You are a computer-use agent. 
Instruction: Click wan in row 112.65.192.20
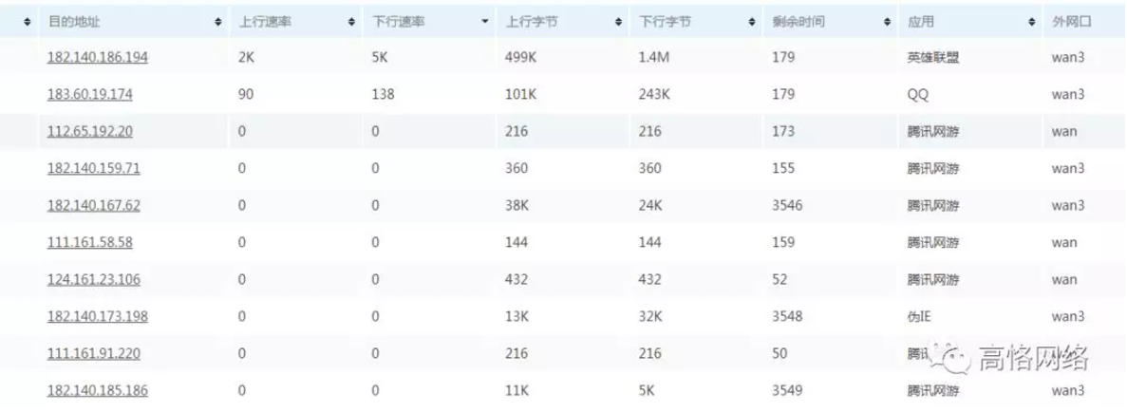(x=1063, y=132)
